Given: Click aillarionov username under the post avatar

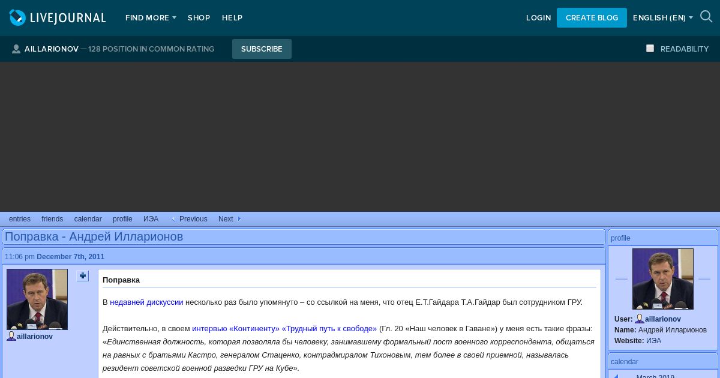Looking at the screenshot, I should pyautogui.click(x=35, y=337).
